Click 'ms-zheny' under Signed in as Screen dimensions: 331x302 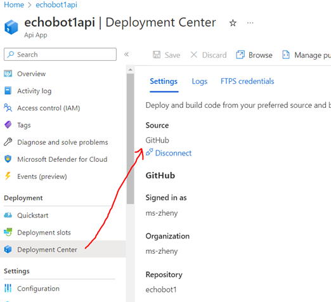tap(162, 213)
